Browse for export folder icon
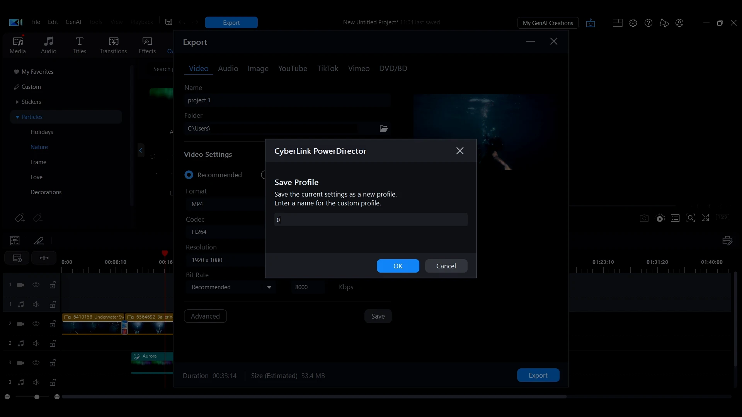The image size is (742, 417). point(384,129)
